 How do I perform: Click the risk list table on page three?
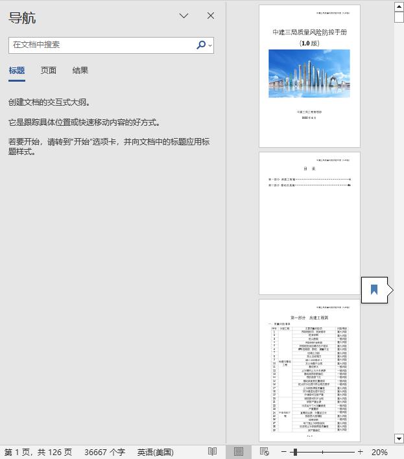pos(310,379)
